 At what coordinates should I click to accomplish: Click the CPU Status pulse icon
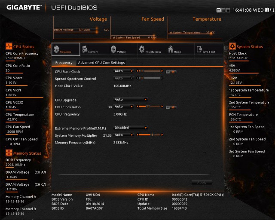click(9, 46)
